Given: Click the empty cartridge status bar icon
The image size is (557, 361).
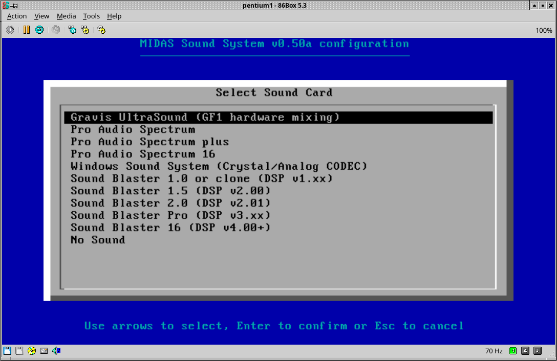Looking at the screenshot, I should tap(19, 351).
